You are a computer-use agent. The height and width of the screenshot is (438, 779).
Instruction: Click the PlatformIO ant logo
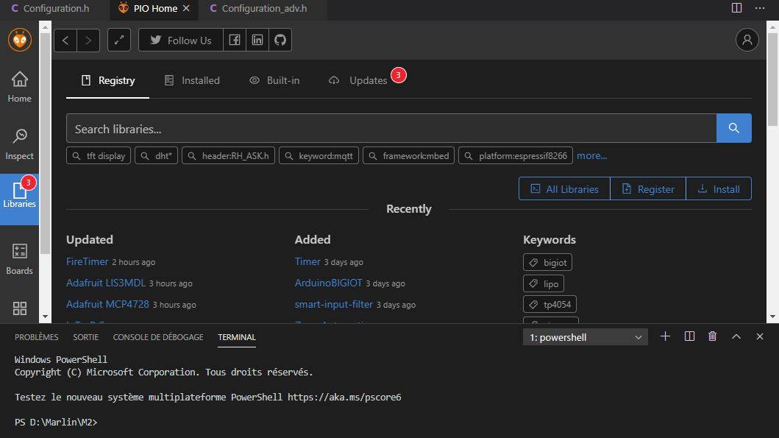pos(20,40)
